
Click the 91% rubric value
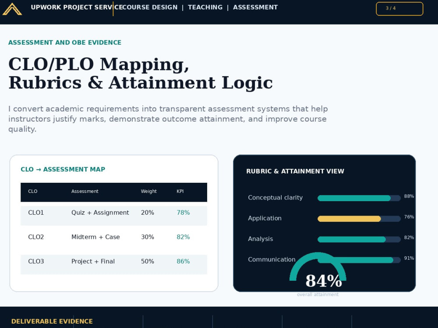(x=409, y=258)
